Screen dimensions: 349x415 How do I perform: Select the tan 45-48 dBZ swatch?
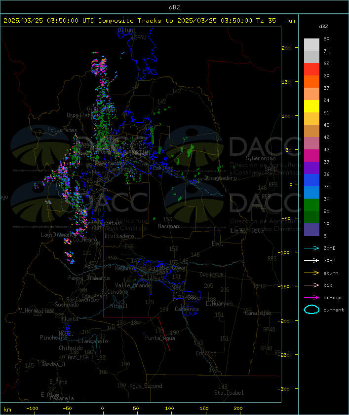click(x=311, y=131)
